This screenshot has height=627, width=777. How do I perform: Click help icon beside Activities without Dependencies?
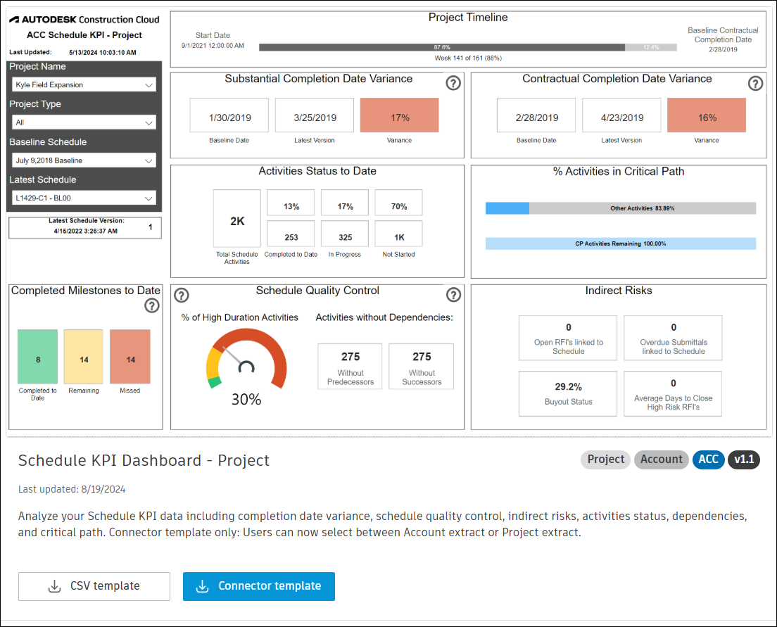(453, 295)
